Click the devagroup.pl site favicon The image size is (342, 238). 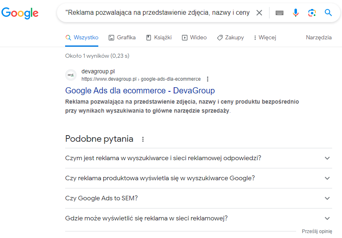(x=71, y=75)
